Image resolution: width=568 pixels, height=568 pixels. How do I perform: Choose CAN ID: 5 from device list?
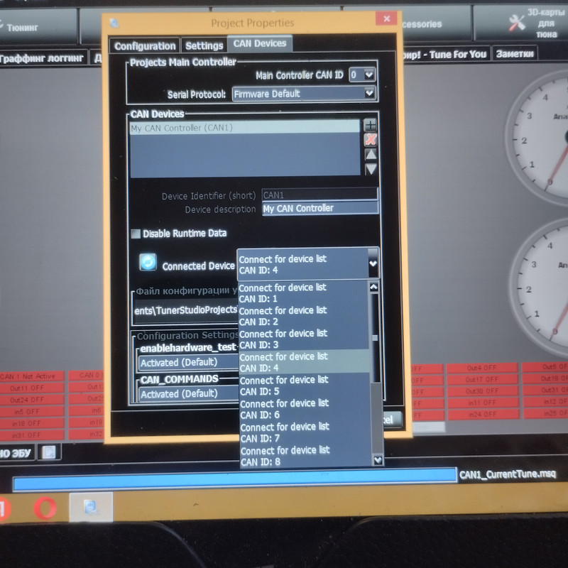tap(305, 386)
